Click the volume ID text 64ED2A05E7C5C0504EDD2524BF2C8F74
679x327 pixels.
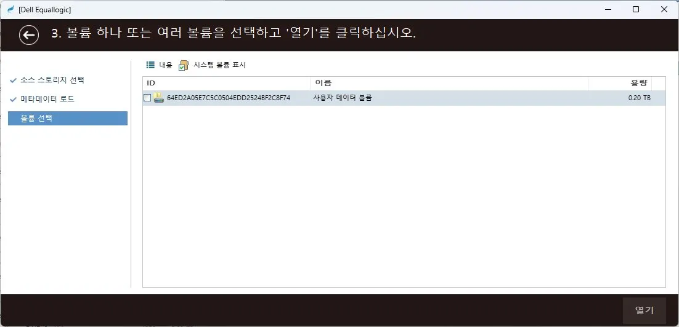[x=229, y=98]
